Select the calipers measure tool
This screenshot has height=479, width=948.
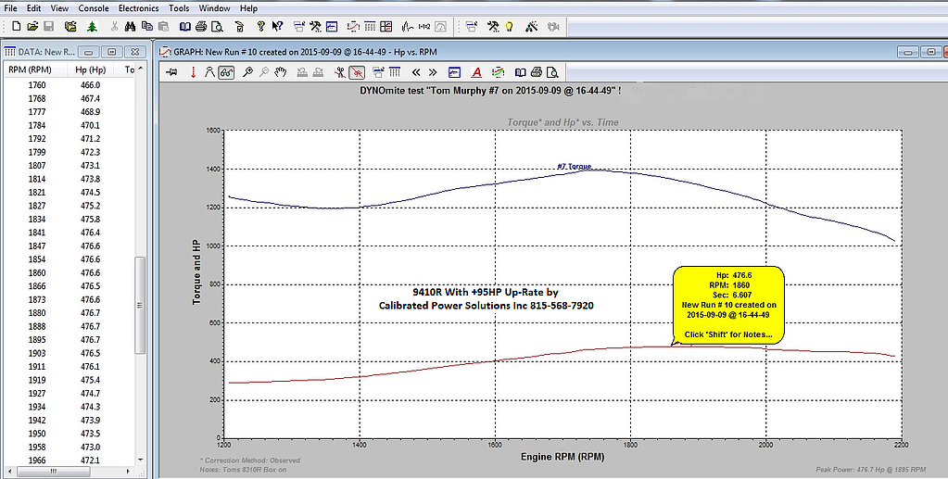209,72
